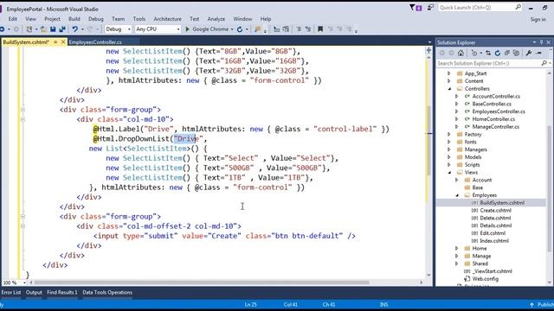Viewport: 554px width, 311px height.
Task: Expand the Models folder node
Action: pyautogui.click(x=449, y=157)
